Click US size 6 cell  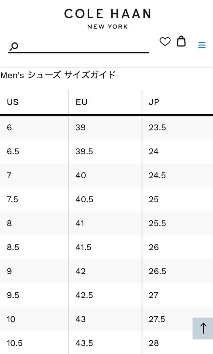[9, 128]
